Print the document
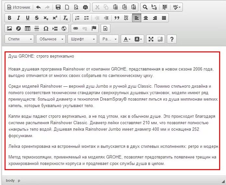This screenshot has width=226, height=185. pos(85,7)
